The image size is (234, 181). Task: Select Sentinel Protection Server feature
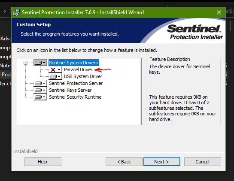click(x=76, y=83)
